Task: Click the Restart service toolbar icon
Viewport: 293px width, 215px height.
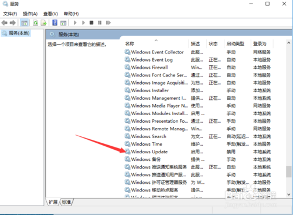Action: pos(108,23)
